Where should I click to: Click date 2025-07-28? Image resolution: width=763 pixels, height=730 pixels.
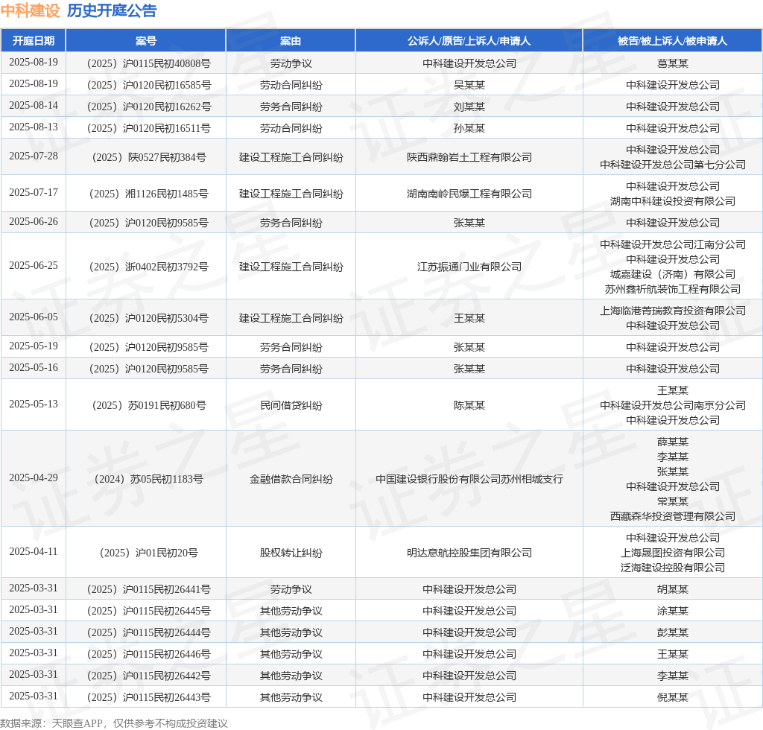33,156
